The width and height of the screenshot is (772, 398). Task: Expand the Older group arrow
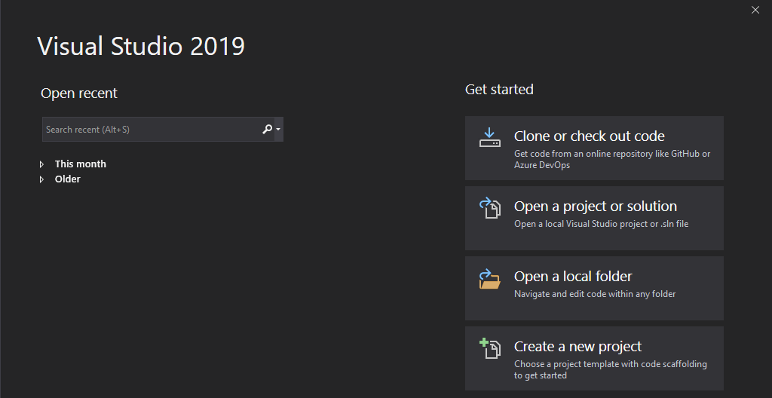pyautogui.click(x=42, y=179)
